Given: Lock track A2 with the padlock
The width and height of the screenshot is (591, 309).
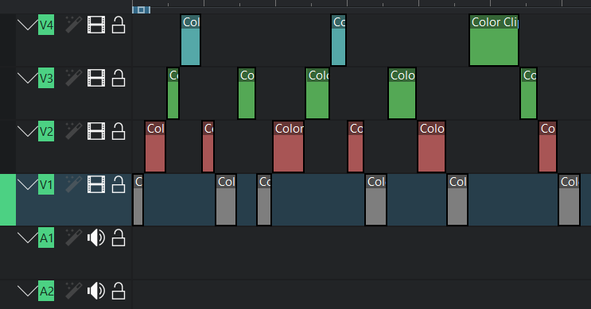Looking at the screenshot, I should point(119,291).
